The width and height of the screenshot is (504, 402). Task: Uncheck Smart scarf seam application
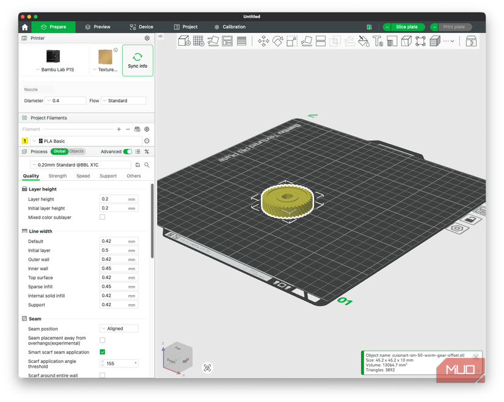pyautogui.click(x=102, y=352)
